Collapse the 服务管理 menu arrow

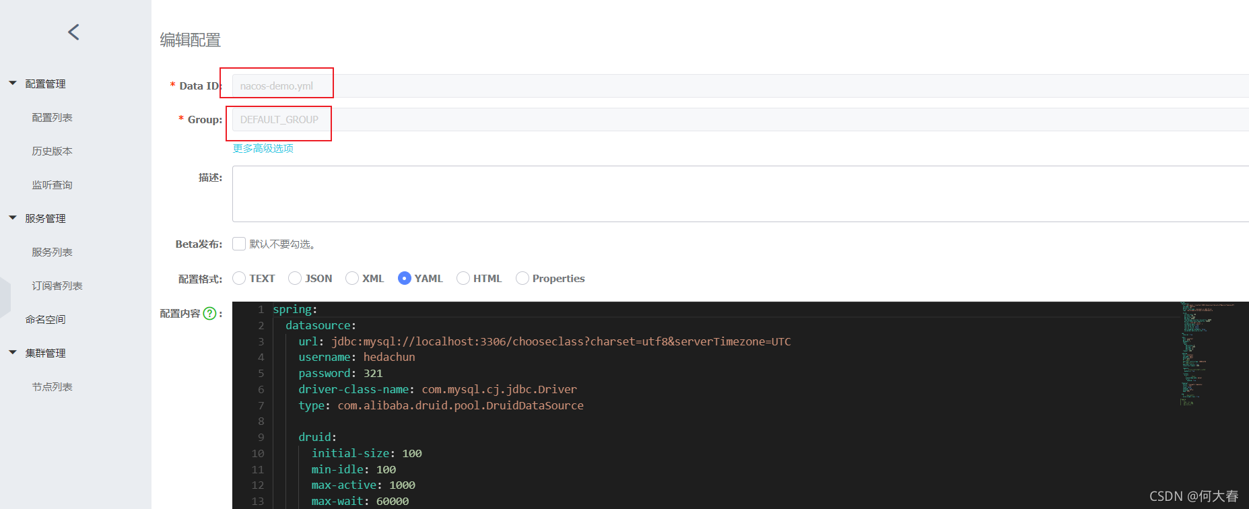pyautogui.click(x=13, y=218)
